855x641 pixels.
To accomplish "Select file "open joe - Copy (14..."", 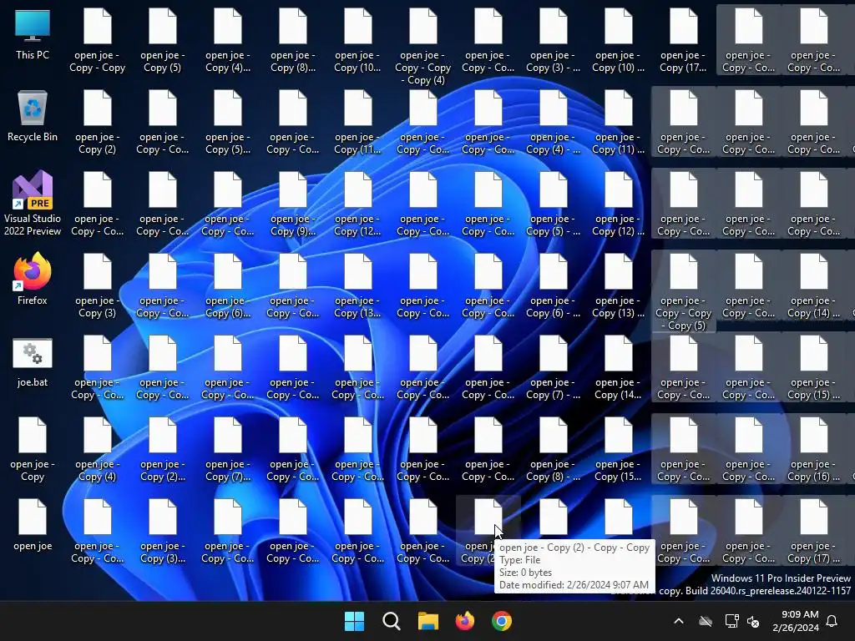I will (619, 367).
